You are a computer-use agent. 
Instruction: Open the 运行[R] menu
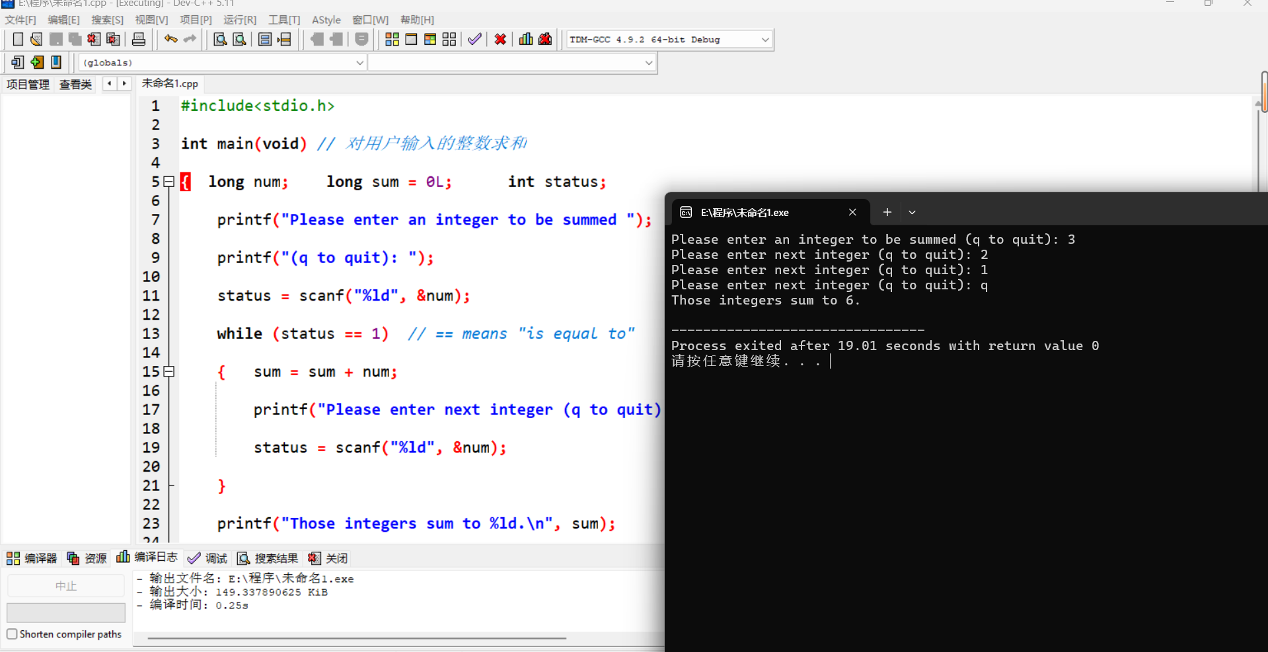click(239, 20)
